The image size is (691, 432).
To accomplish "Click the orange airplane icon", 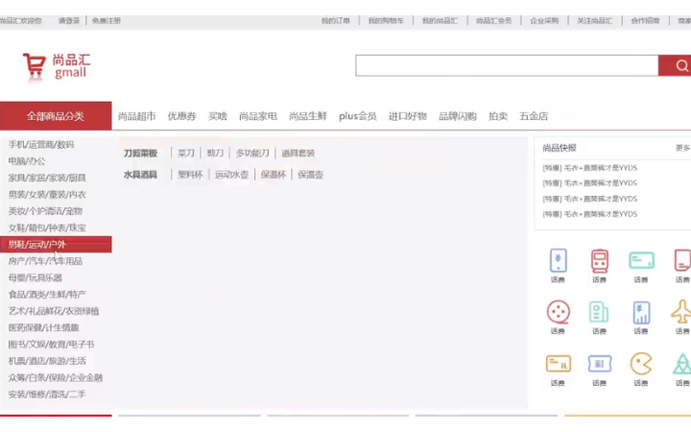I will tap(681, 312).
